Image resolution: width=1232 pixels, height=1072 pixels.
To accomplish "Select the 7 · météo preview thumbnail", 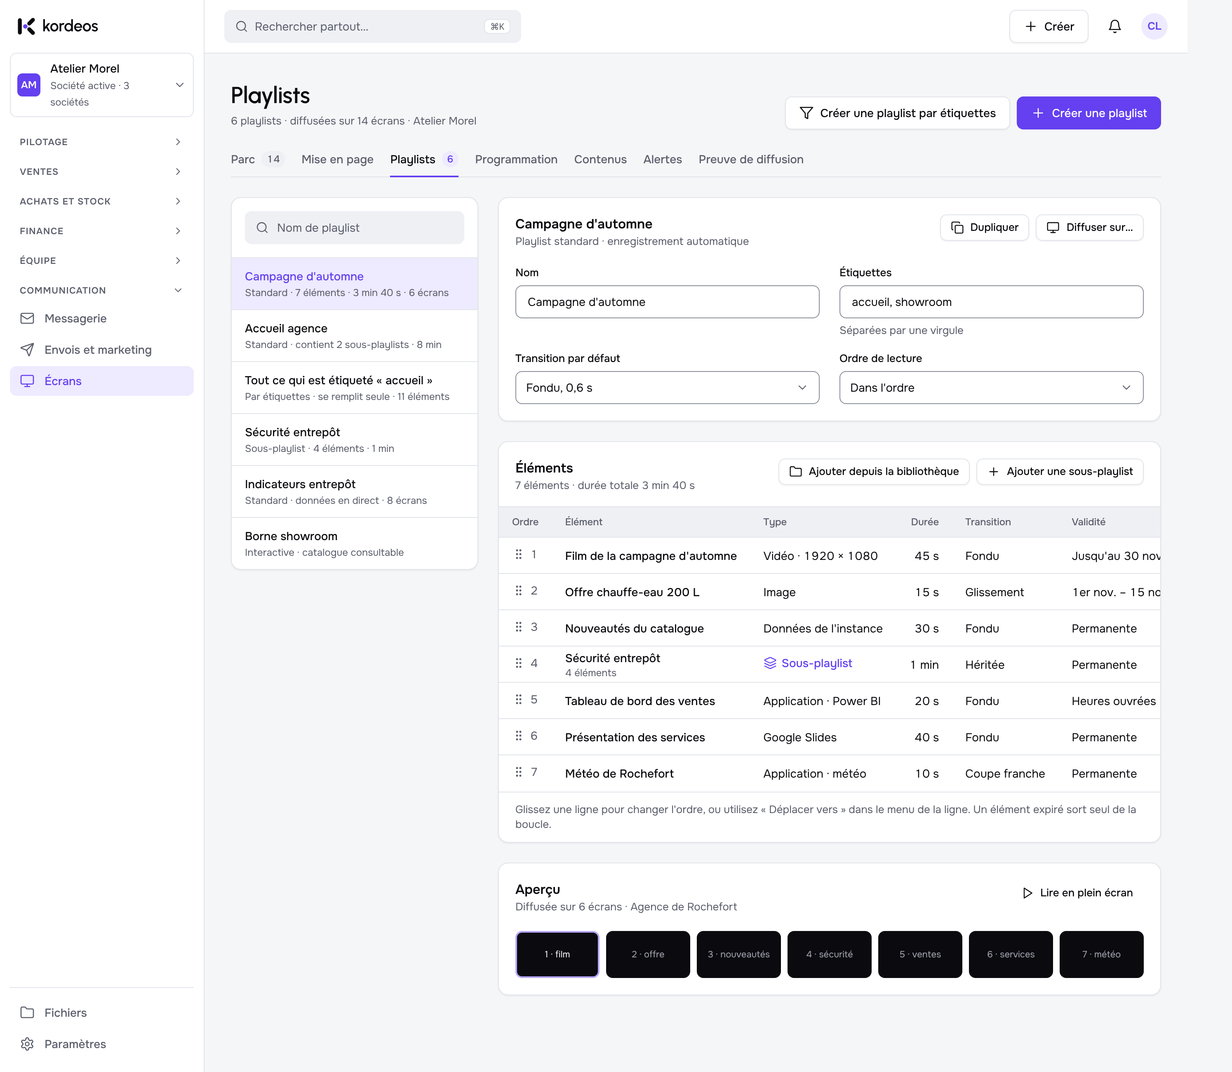I will click(x=1101, y=954).
